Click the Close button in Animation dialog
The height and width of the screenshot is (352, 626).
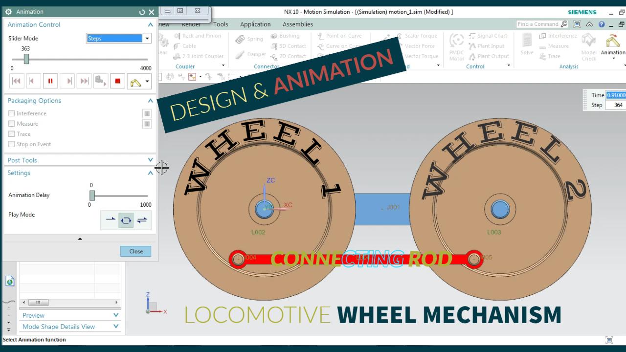135,251
